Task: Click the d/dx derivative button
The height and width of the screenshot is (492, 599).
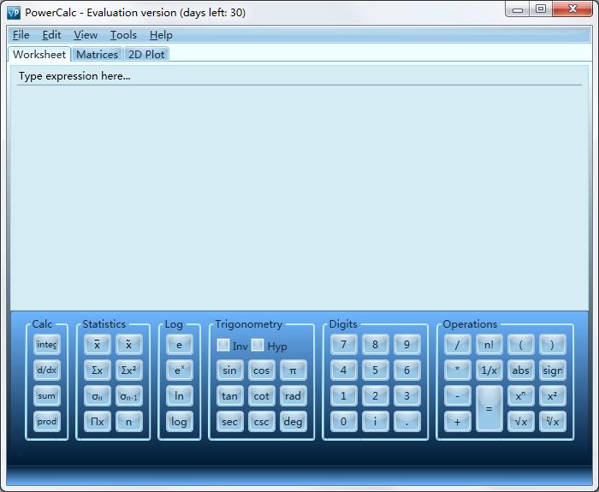Action: (46, 370)
